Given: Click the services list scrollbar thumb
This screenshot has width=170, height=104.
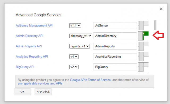Looking at the screenshot, I should click(155, 25).
